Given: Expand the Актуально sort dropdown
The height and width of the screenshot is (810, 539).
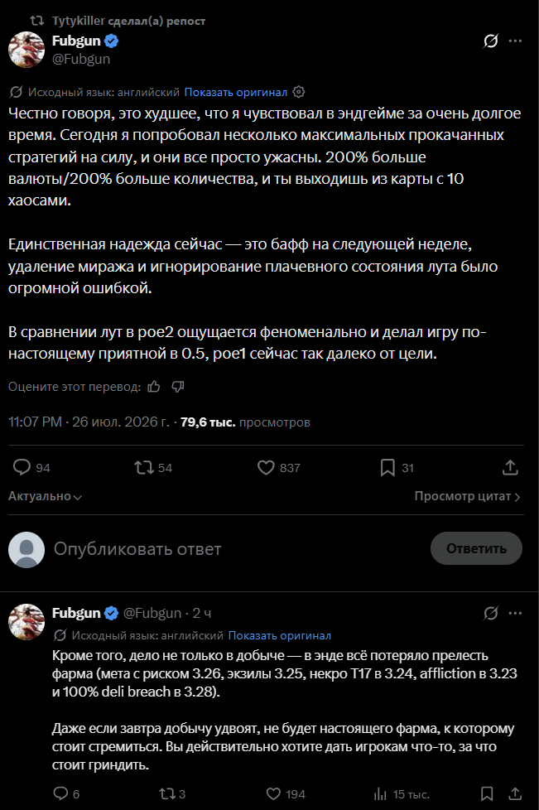Looking at the screenshot, I should [x=45, y=496].
